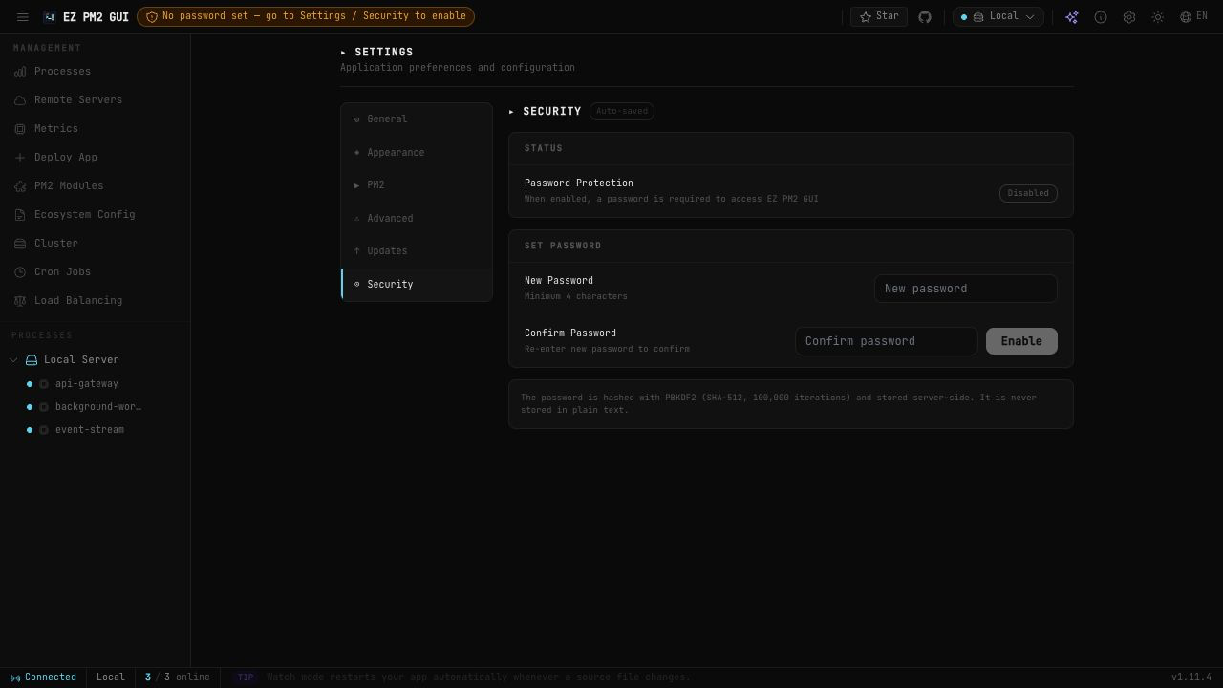Viewport: 1223px width, 688px height.
Task: Click the Enable password button
Action: pyautogui.click(x=1021, y=341)
